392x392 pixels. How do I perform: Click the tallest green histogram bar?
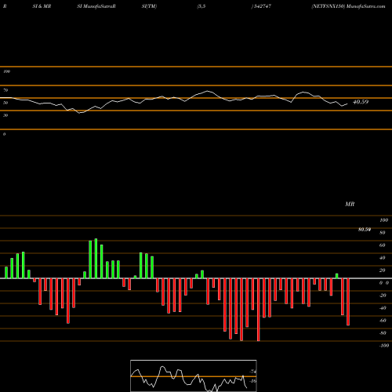[96, 259]
